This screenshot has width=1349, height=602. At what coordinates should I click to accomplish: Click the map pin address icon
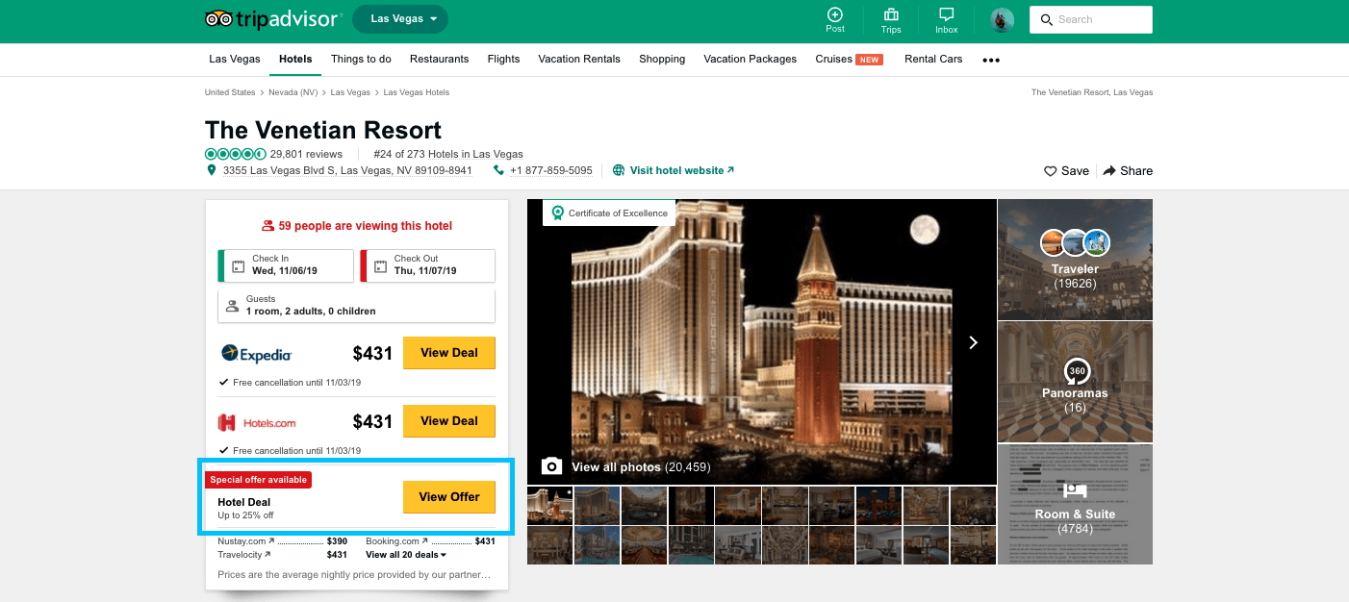212,170
